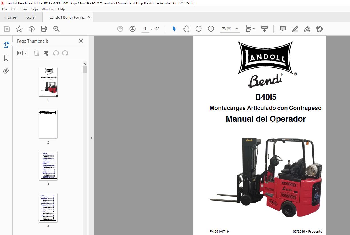Viewport: 350px width, 235px height.
Task: Click the current page number field
Action: (x=145, y=29)
